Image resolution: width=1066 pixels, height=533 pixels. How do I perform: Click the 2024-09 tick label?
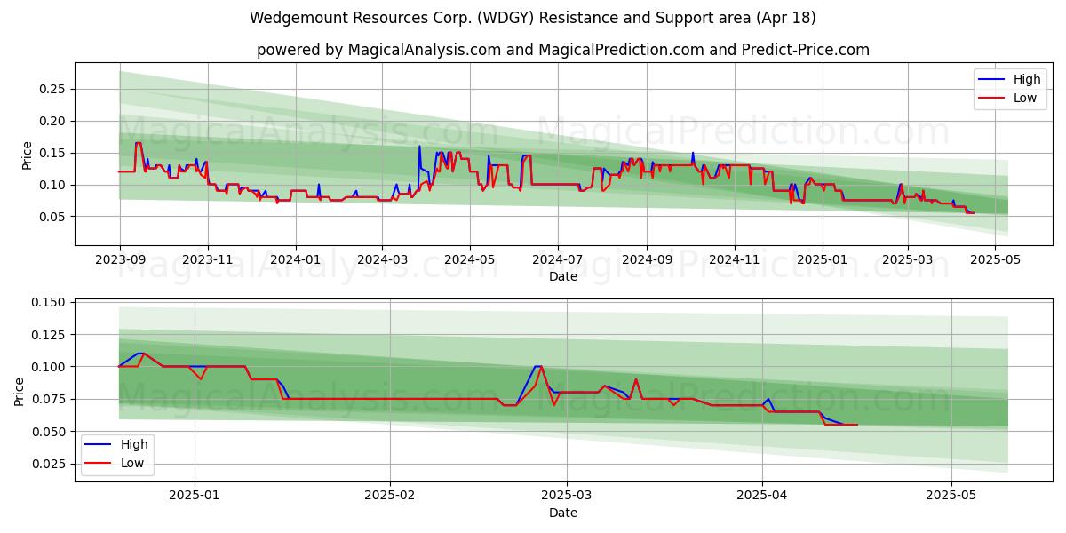coord(647,259)
